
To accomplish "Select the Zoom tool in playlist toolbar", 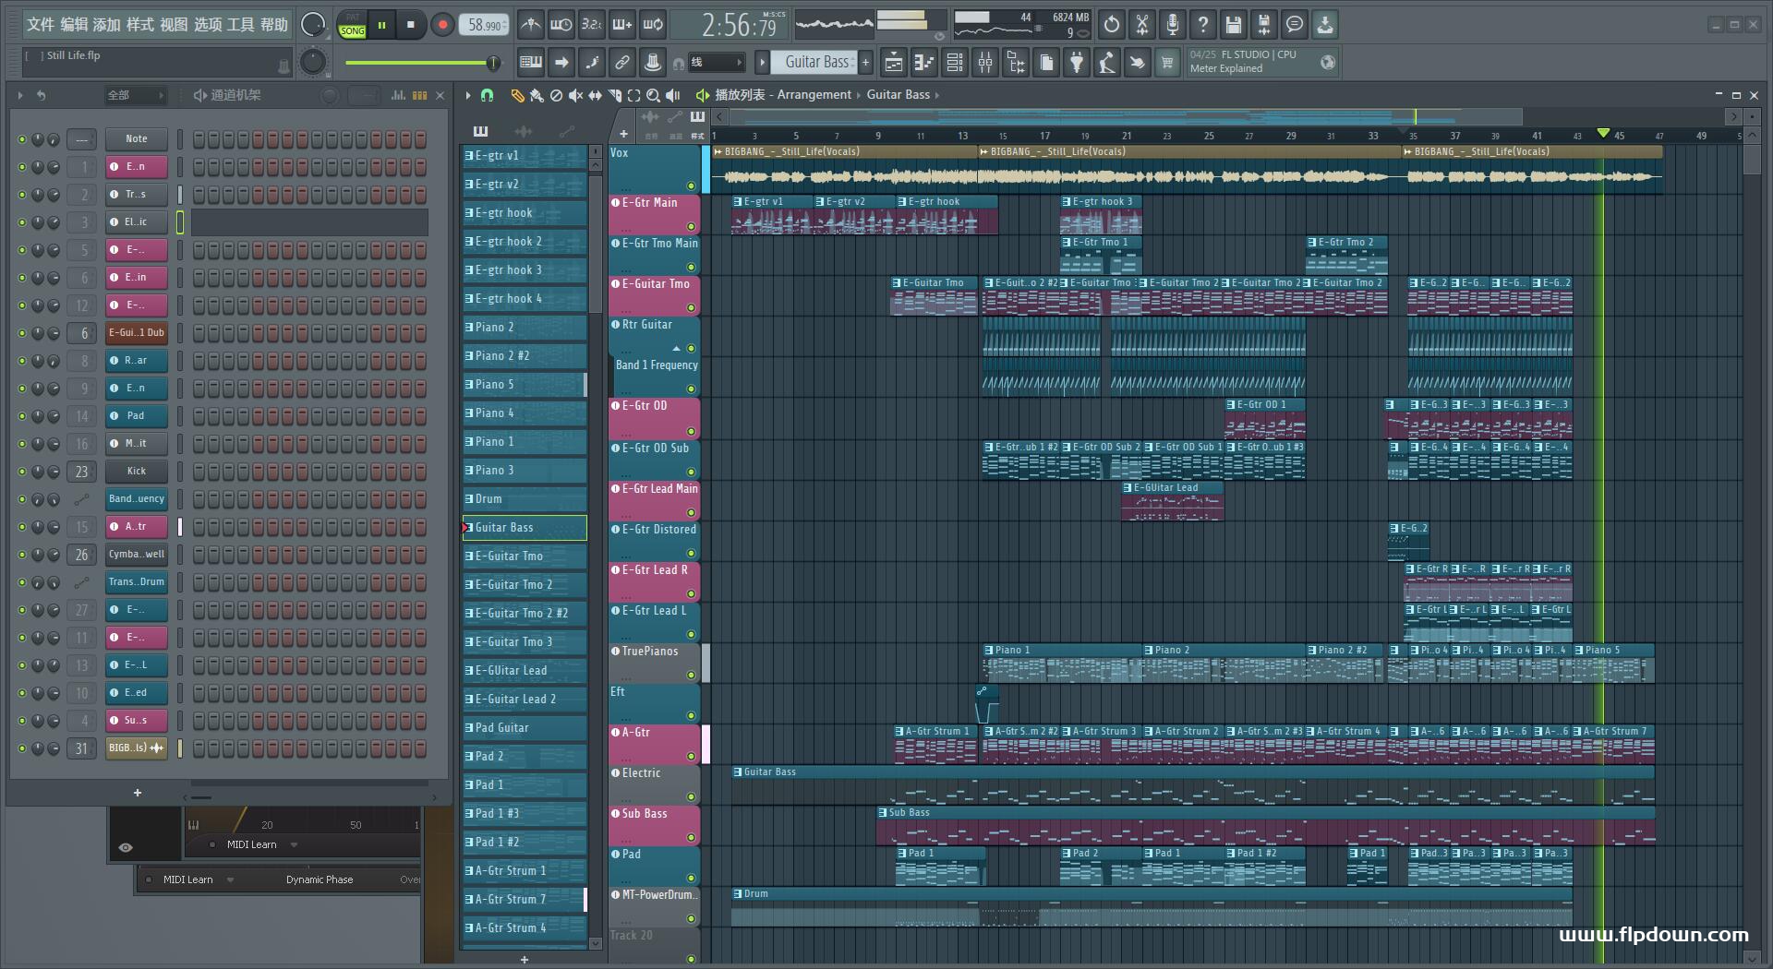I will point(653,95).
